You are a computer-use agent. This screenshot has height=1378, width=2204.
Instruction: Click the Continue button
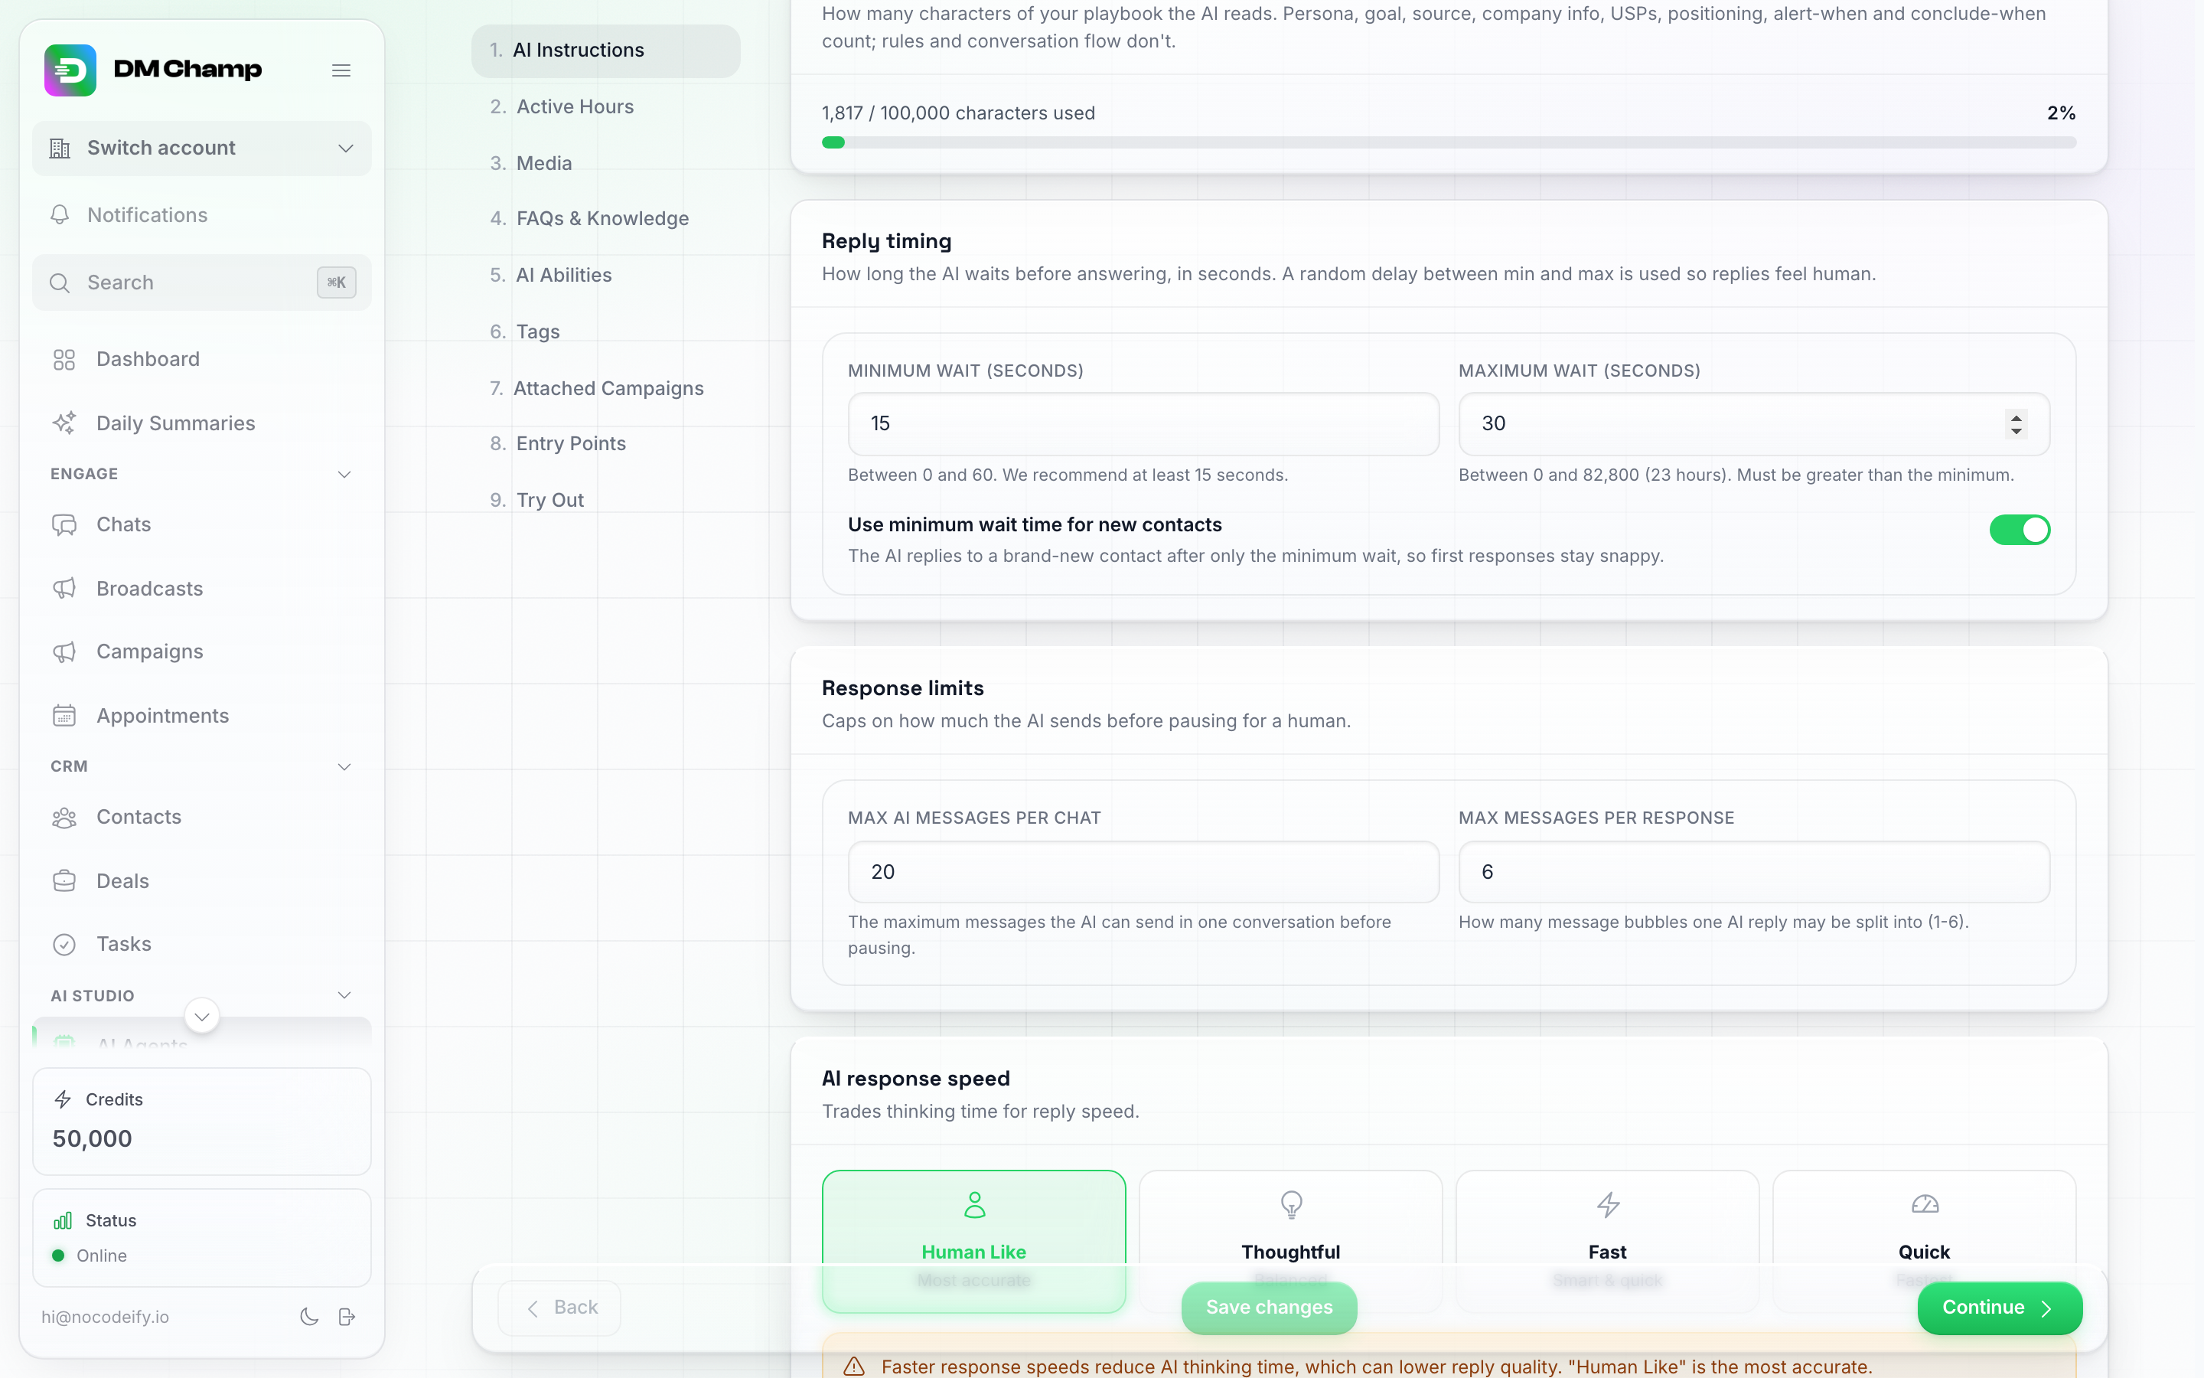pyautogui.click(x=1999, y=1308)
